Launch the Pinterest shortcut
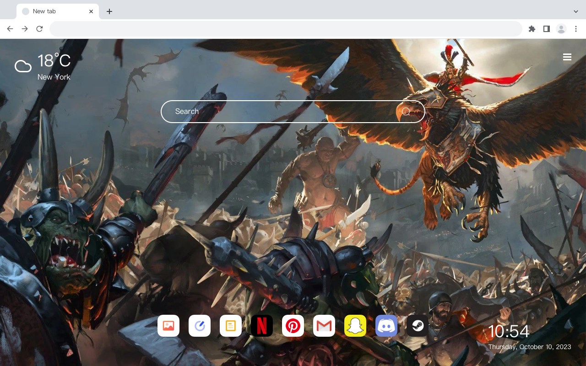The height and width of the screenshot is (366, 586). click(x=293, y=326)
